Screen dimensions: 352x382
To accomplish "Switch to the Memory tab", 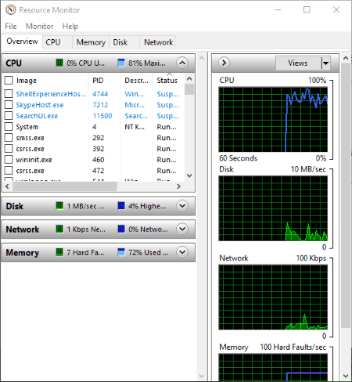I will pos(91,42).
